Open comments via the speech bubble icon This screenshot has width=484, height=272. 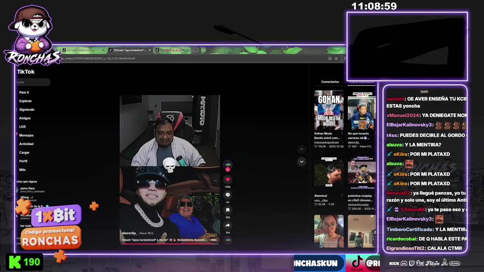[228, 195]
